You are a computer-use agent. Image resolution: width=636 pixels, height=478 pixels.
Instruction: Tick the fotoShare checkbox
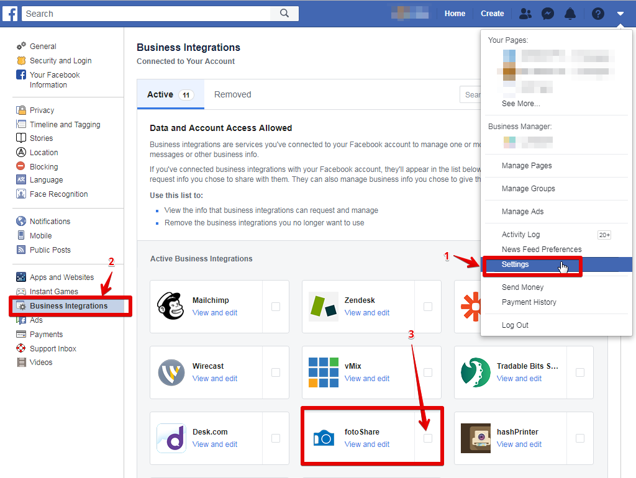pos(428,438)
